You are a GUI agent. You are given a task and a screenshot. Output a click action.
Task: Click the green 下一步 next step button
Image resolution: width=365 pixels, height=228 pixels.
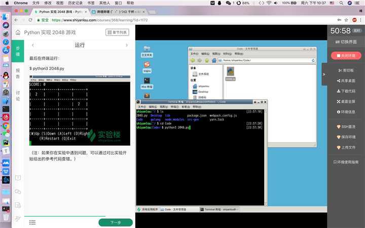tap(116, 222)
